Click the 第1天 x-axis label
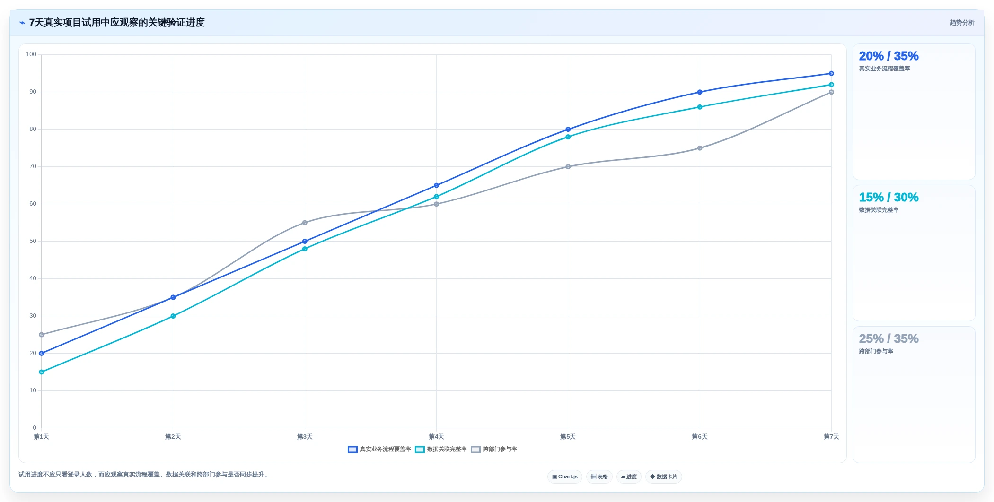Image resolution: width=994 pixels, height=502 pixels. (x=42, y=437)
